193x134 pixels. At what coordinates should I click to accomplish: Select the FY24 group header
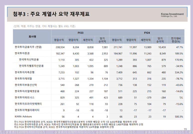(147, 33)
